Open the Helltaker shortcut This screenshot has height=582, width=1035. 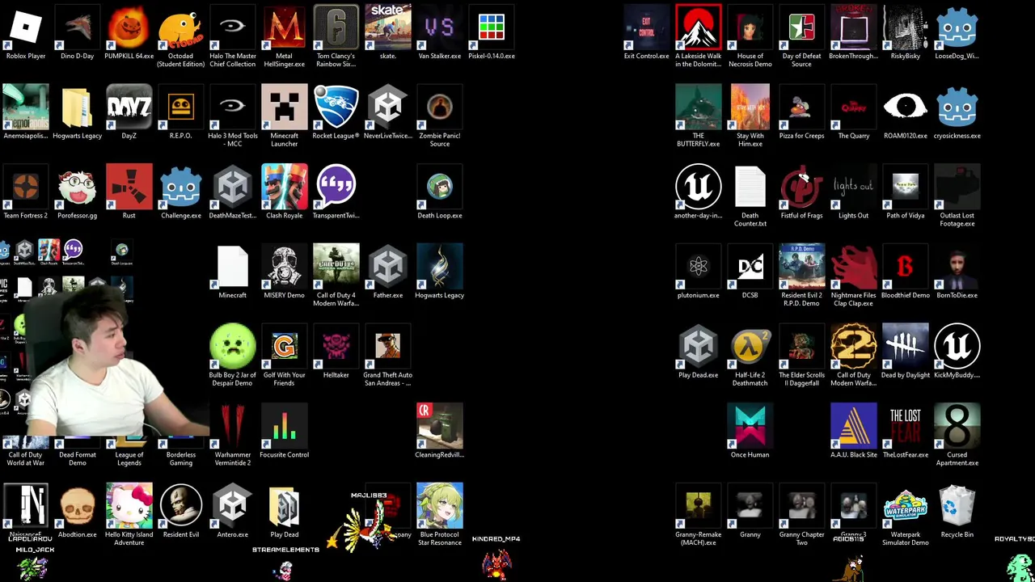click(336, 346)
